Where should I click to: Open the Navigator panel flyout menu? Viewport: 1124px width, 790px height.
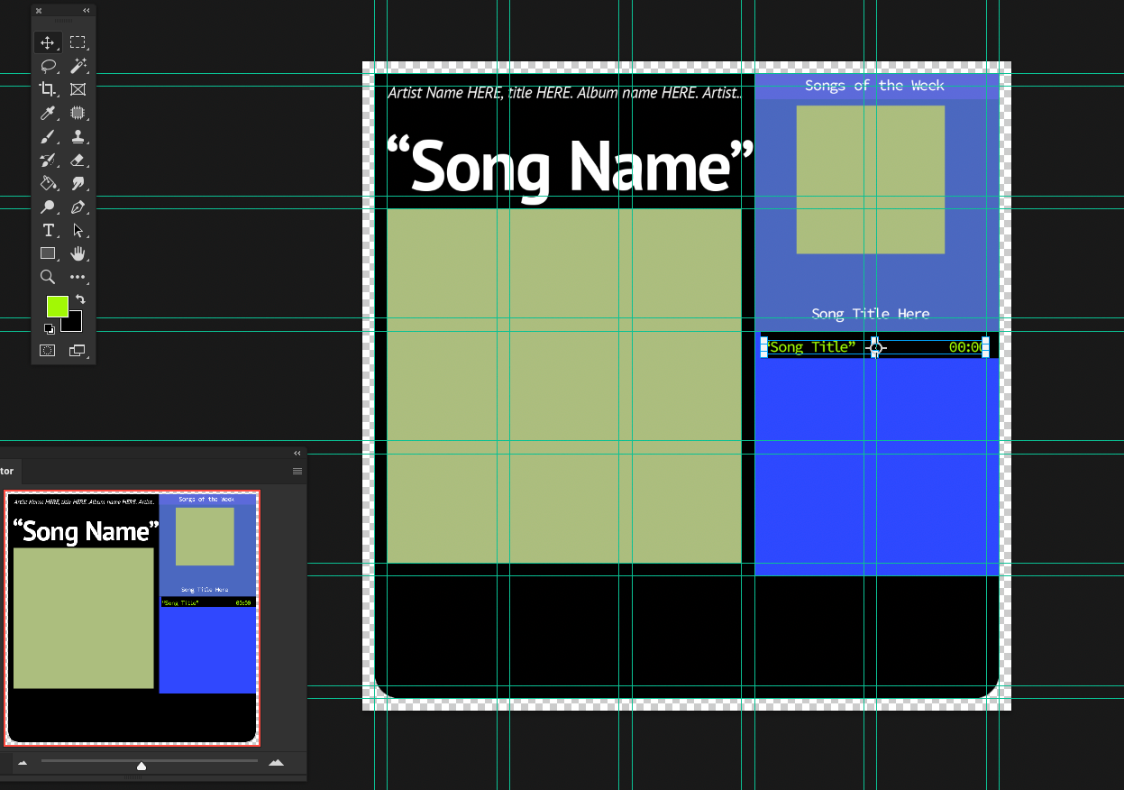point(297,471)
